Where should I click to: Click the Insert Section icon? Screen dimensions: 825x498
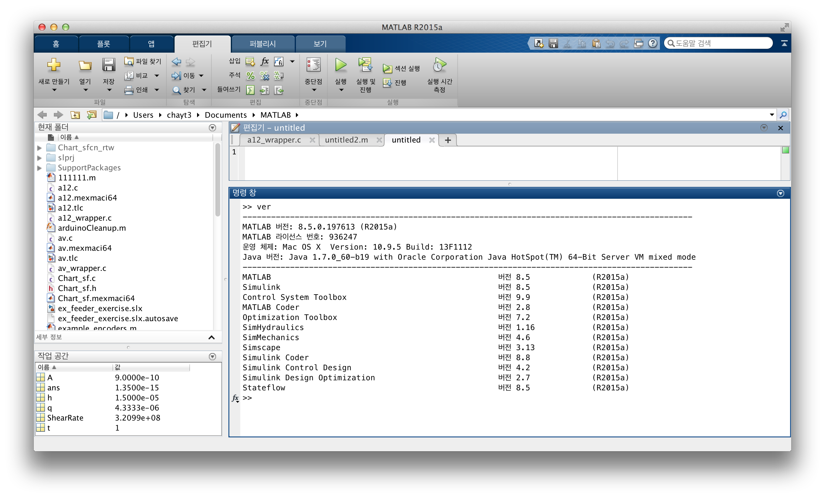250,61
